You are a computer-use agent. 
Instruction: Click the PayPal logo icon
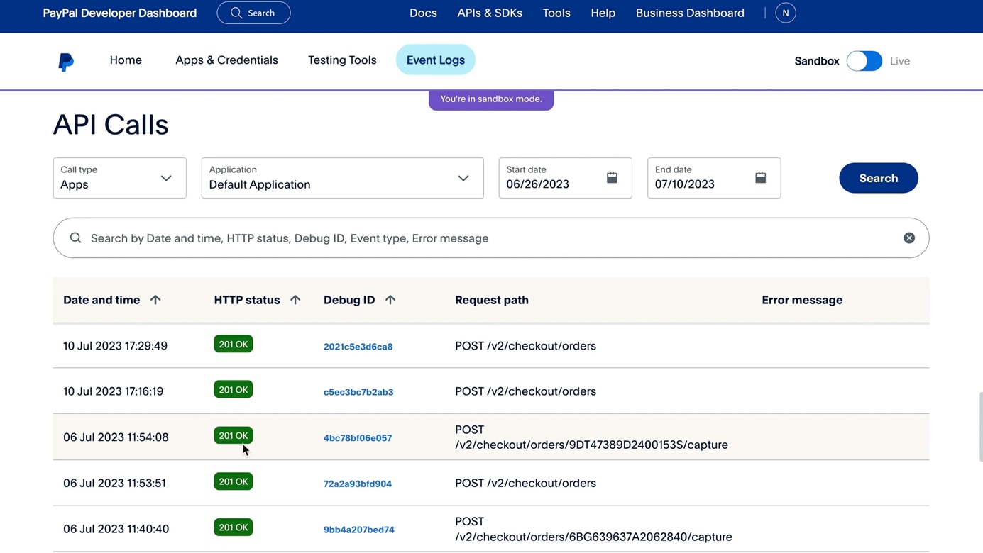[x=66, y=62]
